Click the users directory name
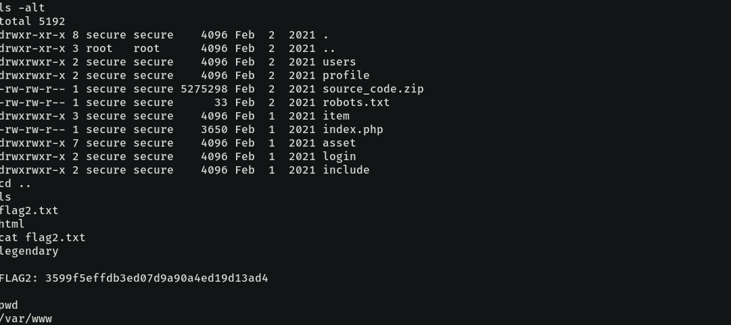The image size is (731, 325). (339, 62)
